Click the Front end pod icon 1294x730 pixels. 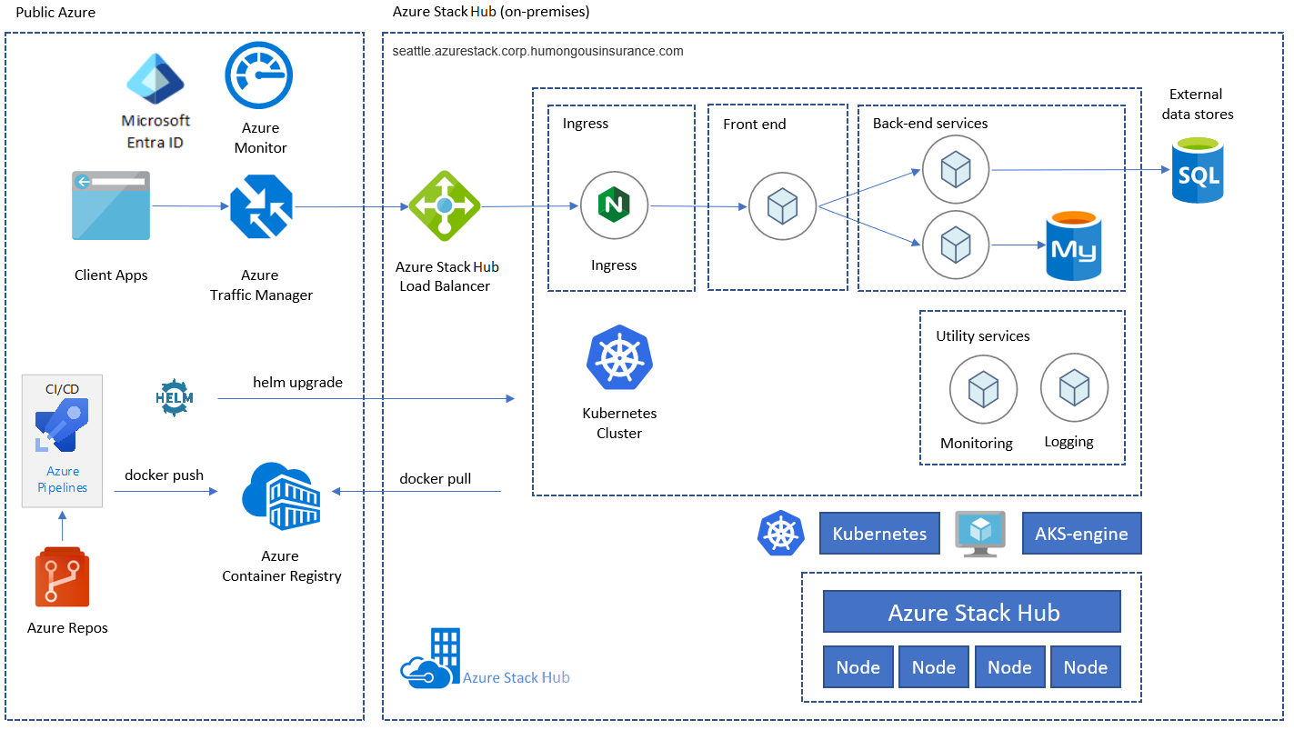pyautogui.click(x=782, y=206)
